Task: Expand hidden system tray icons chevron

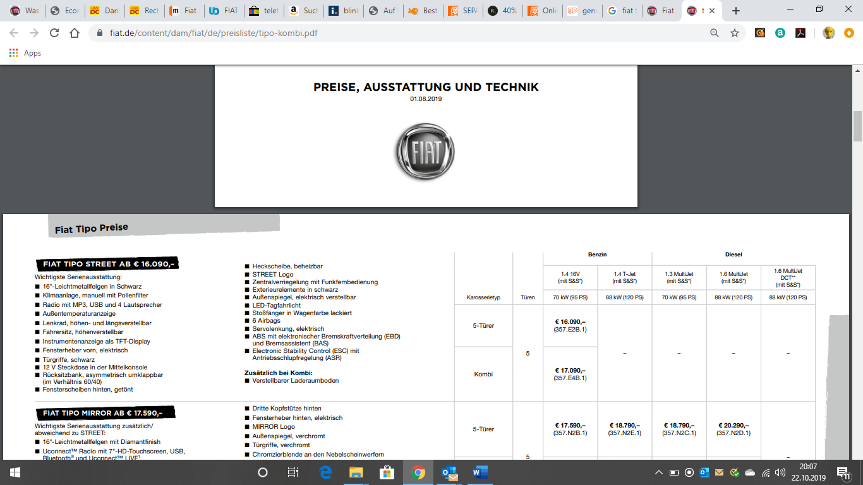Action: [x=659, y=472]
